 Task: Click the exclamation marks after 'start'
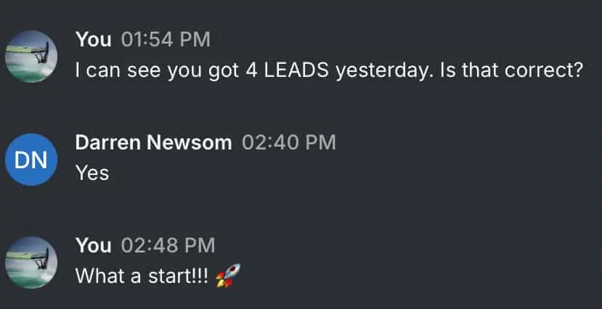203,276
